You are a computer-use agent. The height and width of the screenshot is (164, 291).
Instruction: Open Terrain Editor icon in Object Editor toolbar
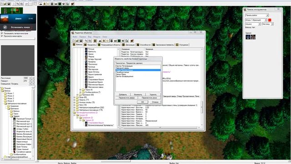100,41
